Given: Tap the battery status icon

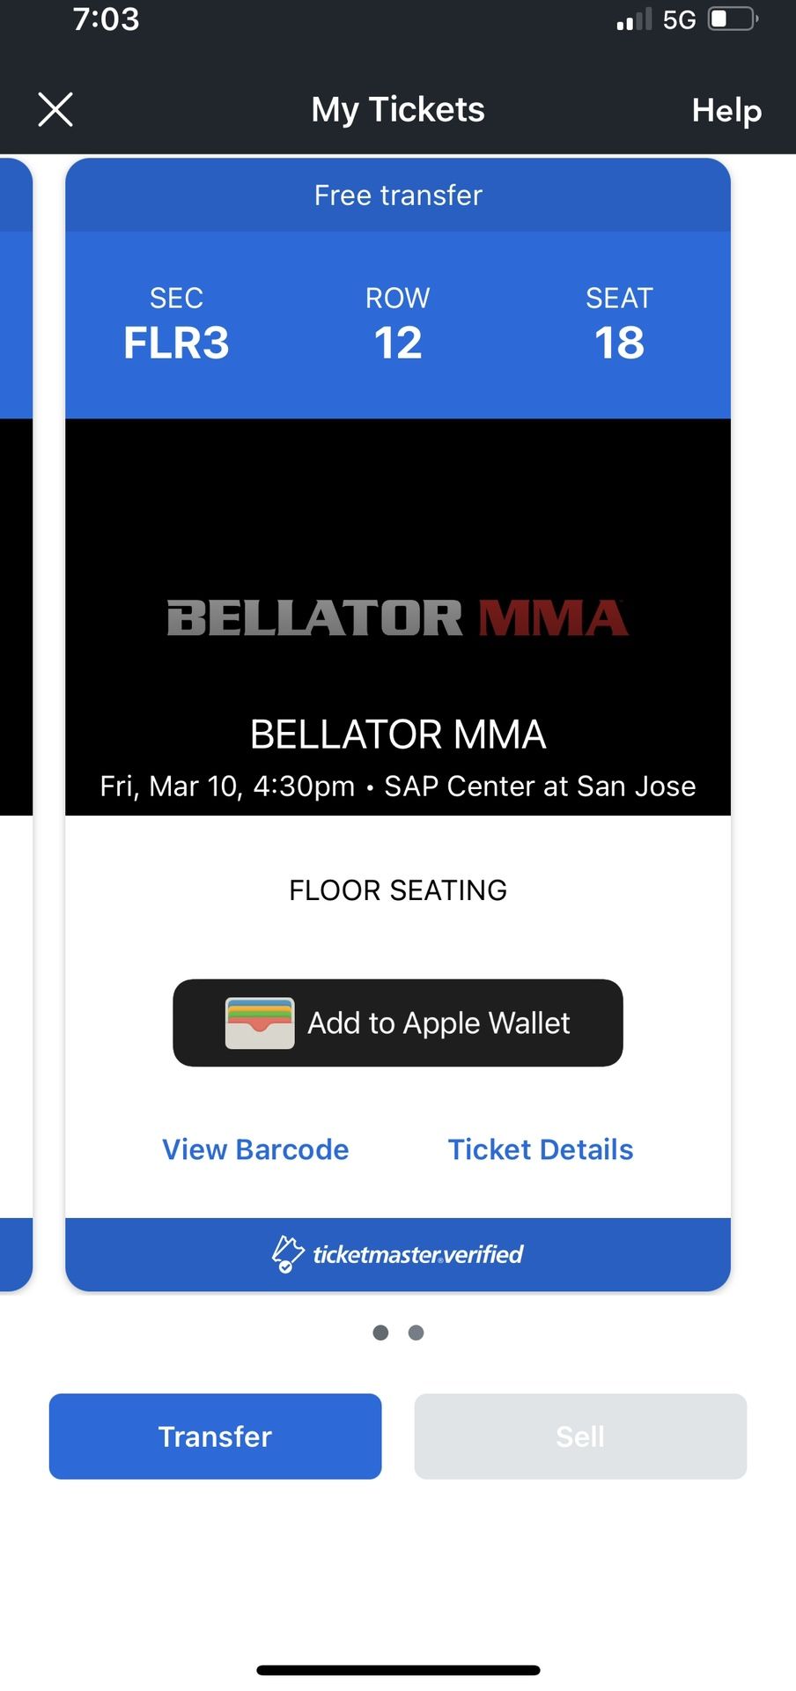Looking at the screenshot, I should coord(733,19).
